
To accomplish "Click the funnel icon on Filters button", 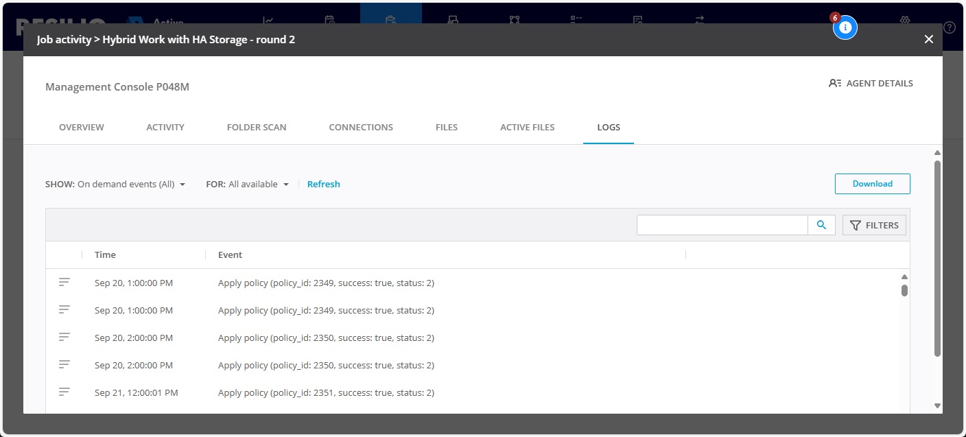I will [855, 226].
